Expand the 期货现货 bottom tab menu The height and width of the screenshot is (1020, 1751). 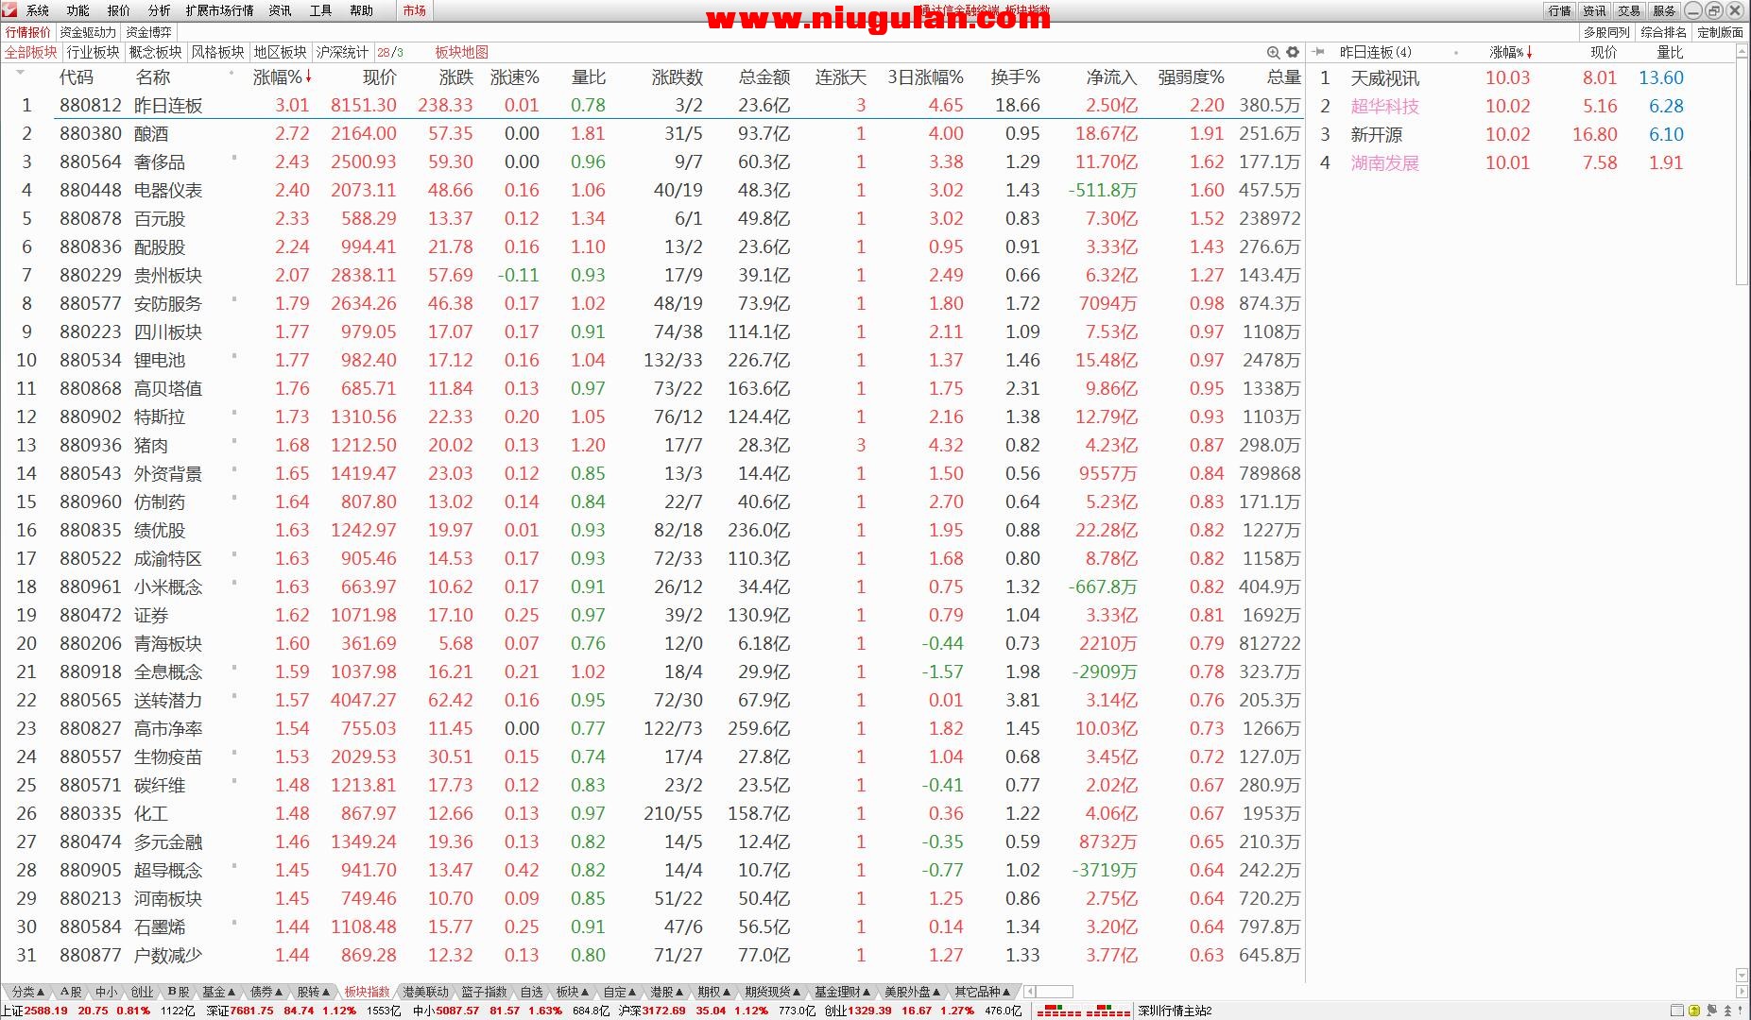(x=773, y=992)
